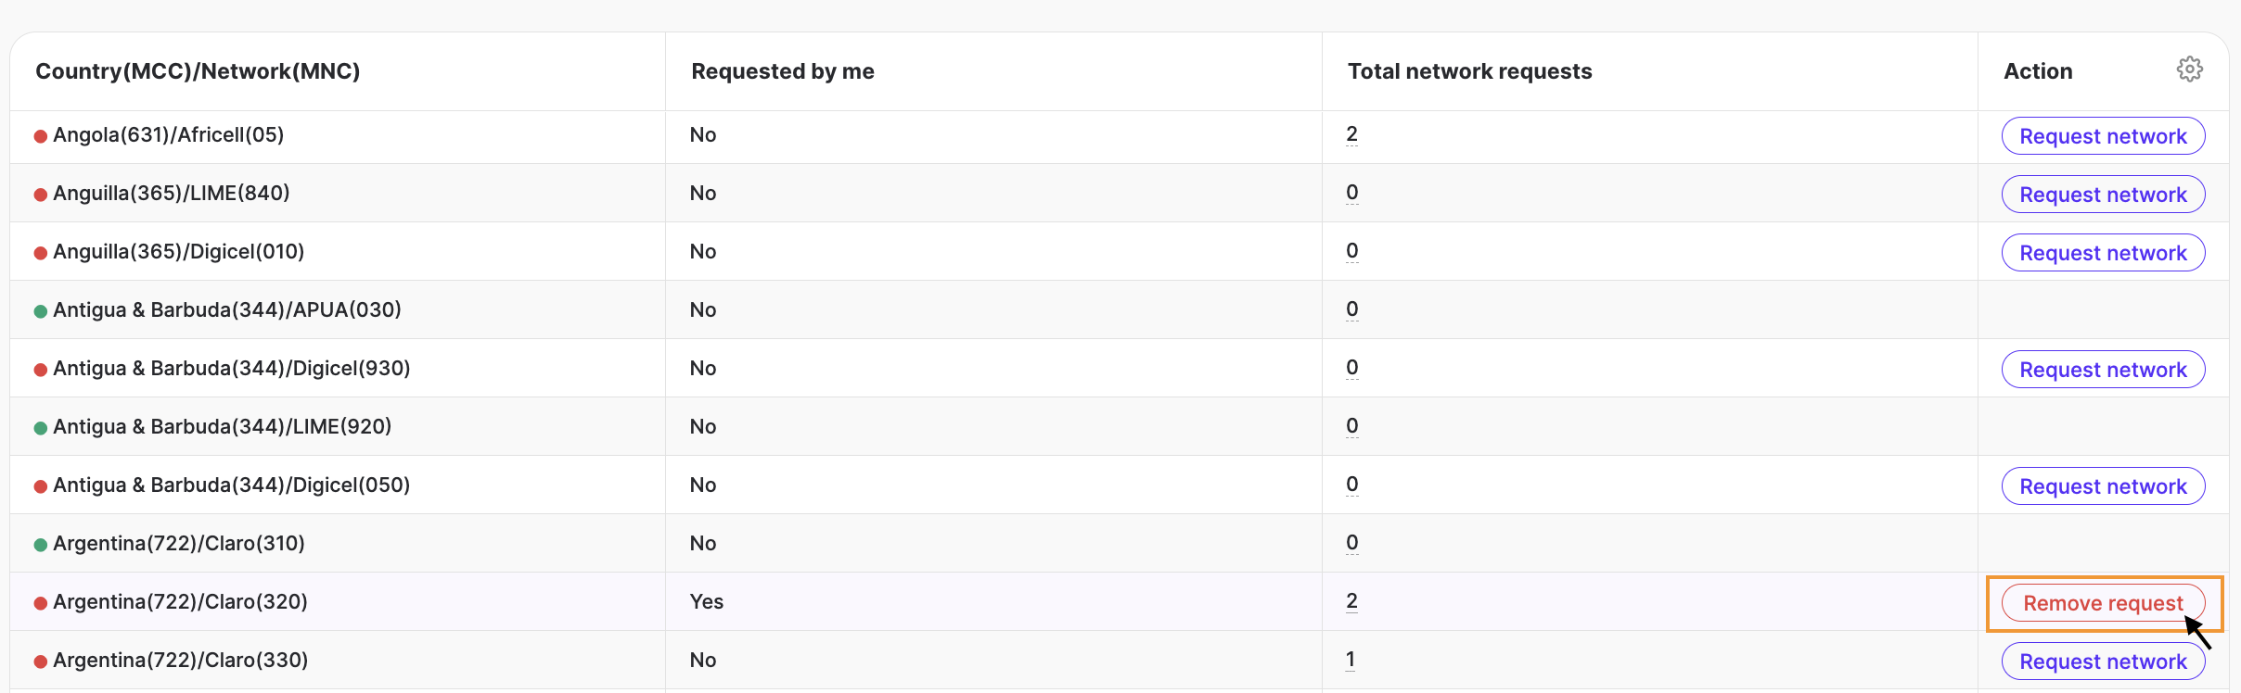Request network for Argentina Claro(330)
Screen dimensions: 2241x693
[2102, 661]
